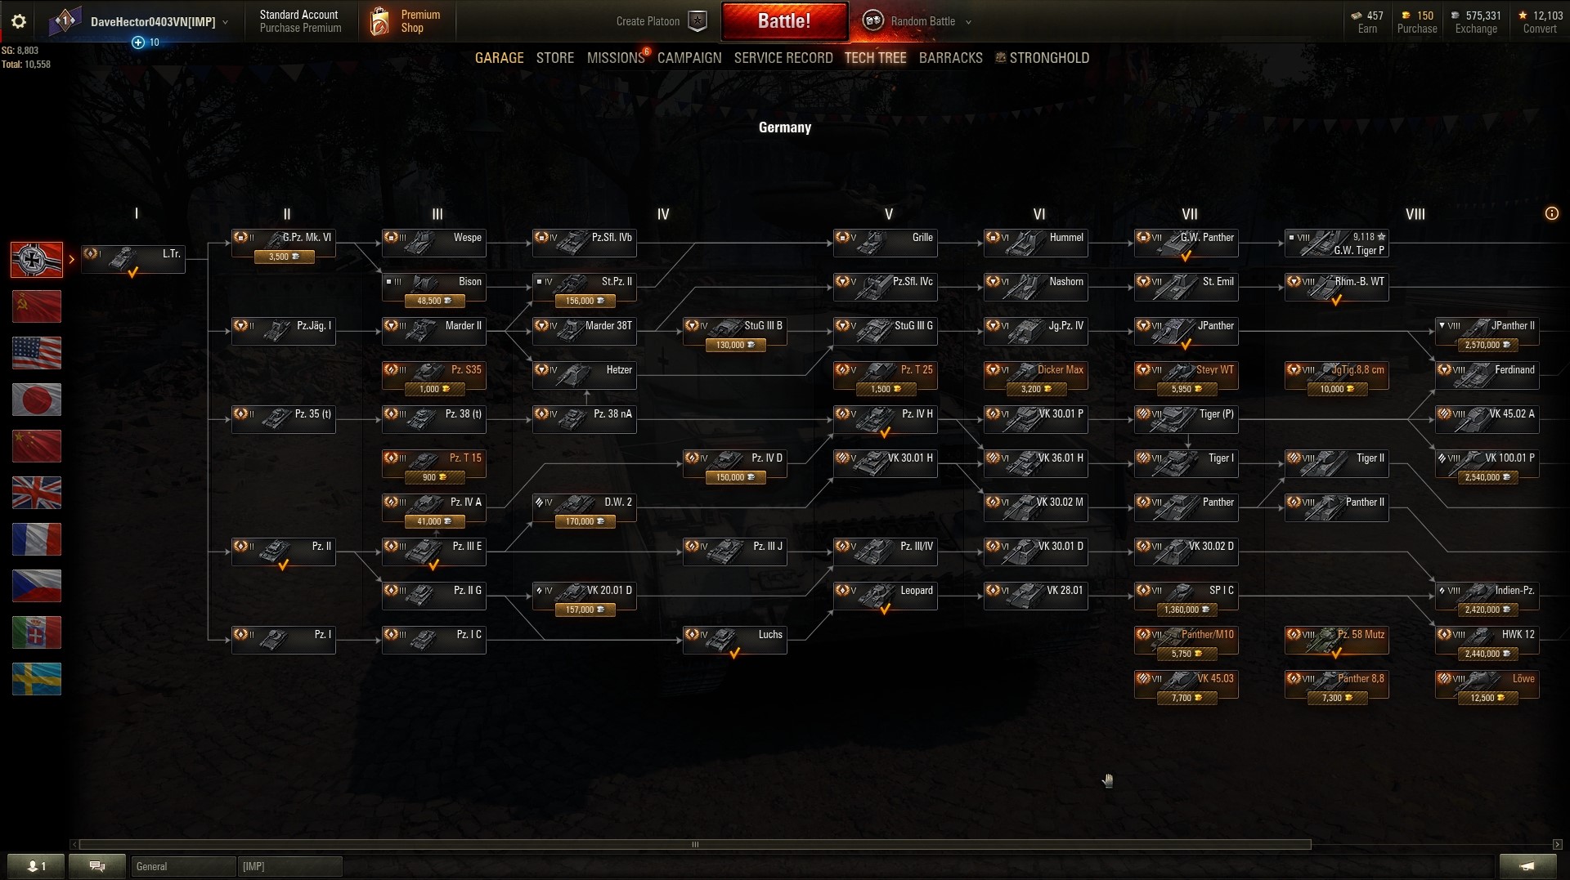Click the red Battle! button

784,21
